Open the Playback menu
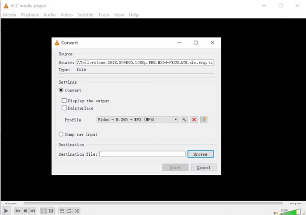Screen dimensions: 306x215 point(30,15)
